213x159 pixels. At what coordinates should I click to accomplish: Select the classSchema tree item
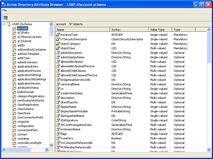click(x=25, y=109)
